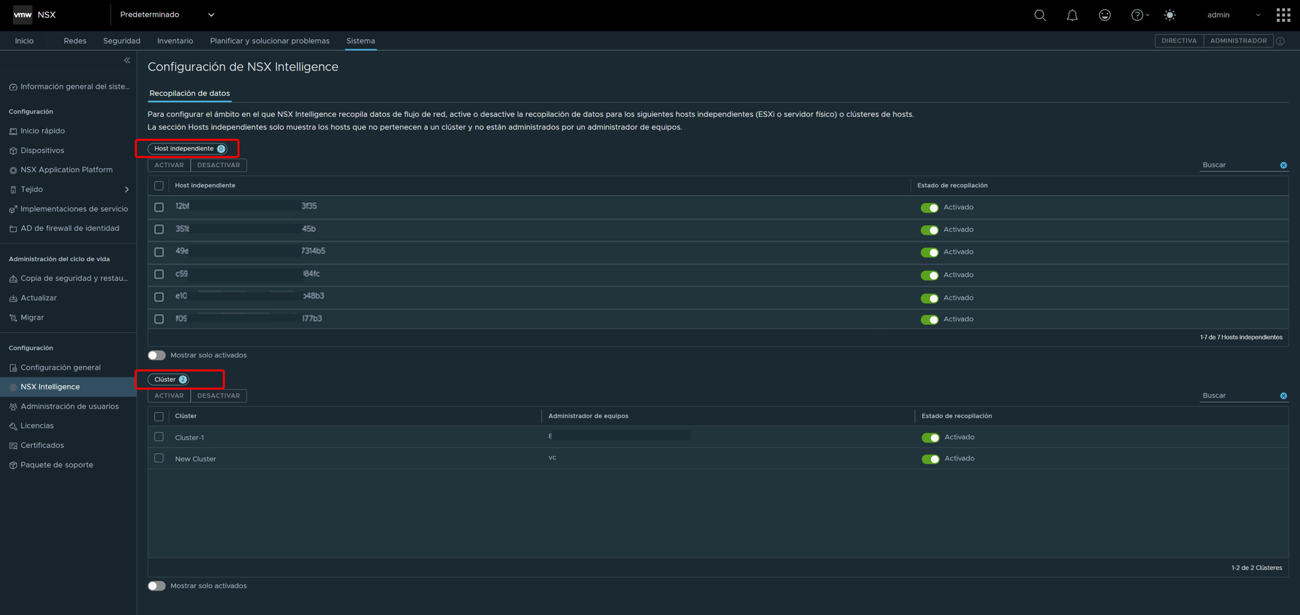Clear the Clúster search field icon

pyautogui.click(x=1284, y=396)
